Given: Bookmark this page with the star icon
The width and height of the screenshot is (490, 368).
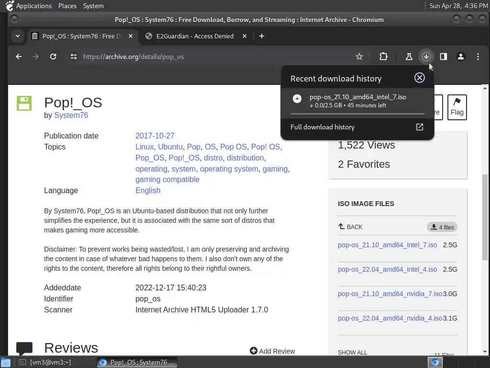Looking at the screenshot, I should click(x=359, y=57).
